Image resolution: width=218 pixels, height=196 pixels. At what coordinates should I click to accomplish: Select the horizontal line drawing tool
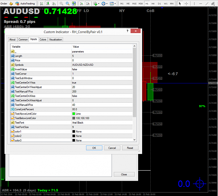tap(201, 3)
